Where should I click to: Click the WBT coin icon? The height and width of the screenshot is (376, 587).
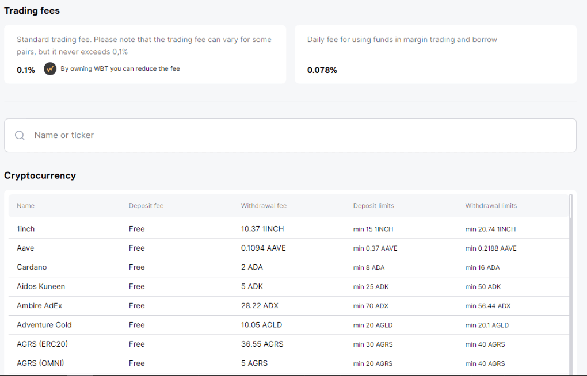tap(50, 69)
